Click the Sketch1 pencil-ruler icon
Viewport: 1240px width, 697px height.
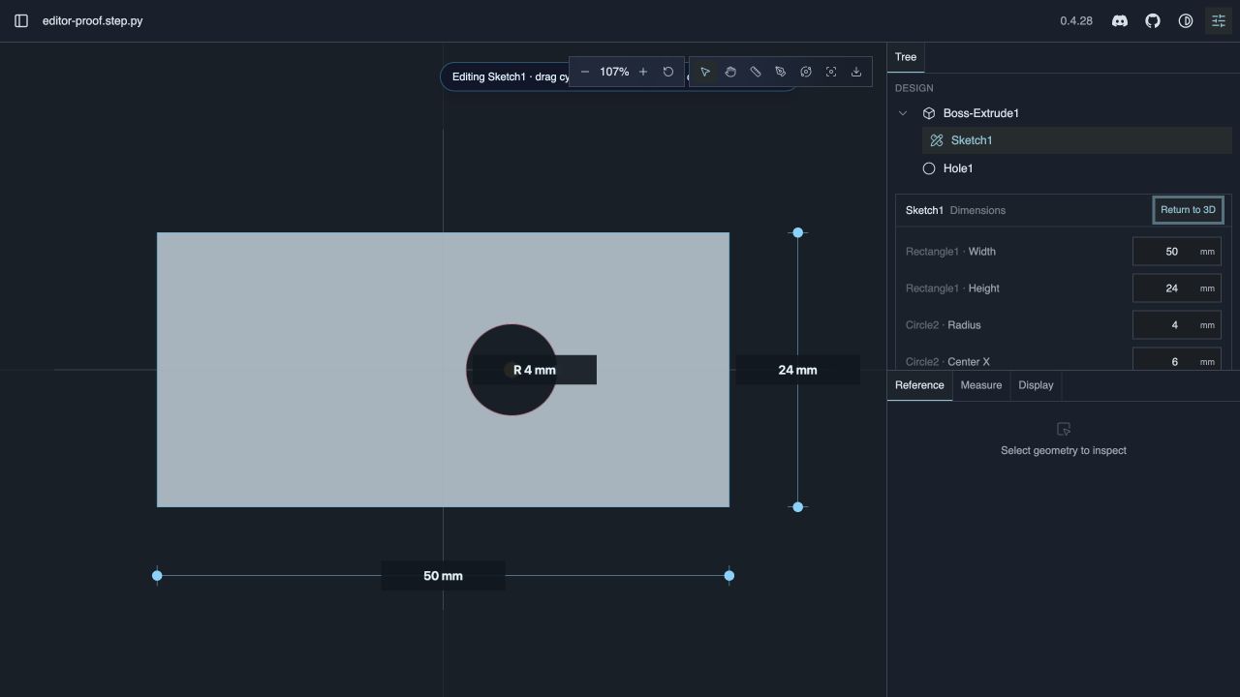tap(937, 140)
